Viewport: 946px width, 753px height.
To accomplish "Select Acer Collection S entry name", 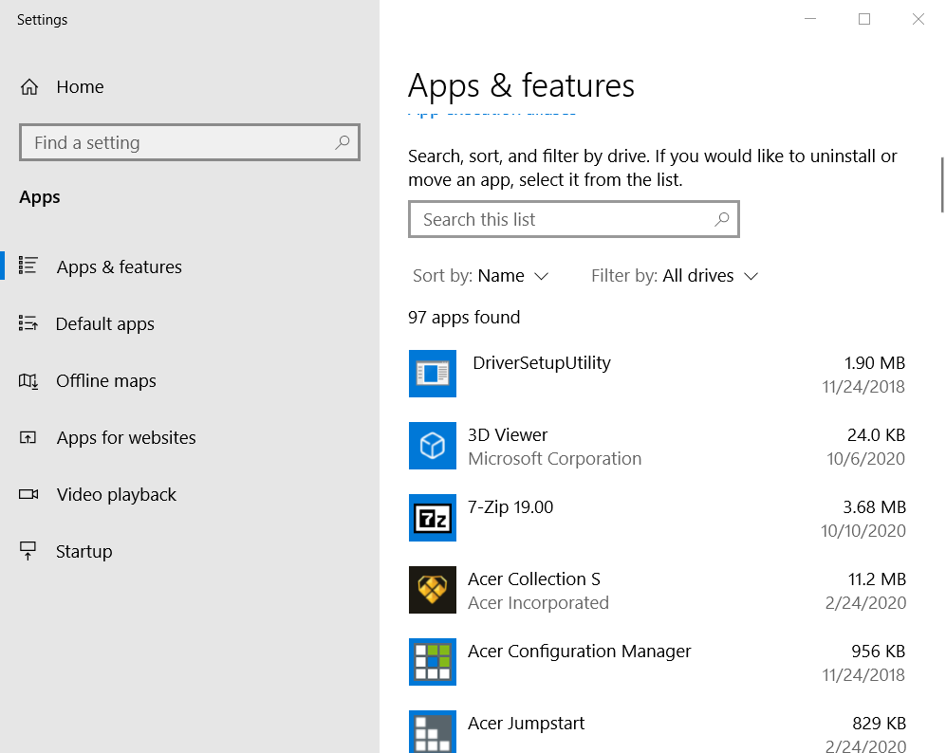I will click(534, 579).
